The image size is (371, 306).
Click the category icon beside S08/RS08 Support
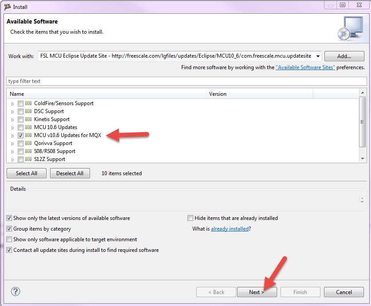click(x=28, y=151)
